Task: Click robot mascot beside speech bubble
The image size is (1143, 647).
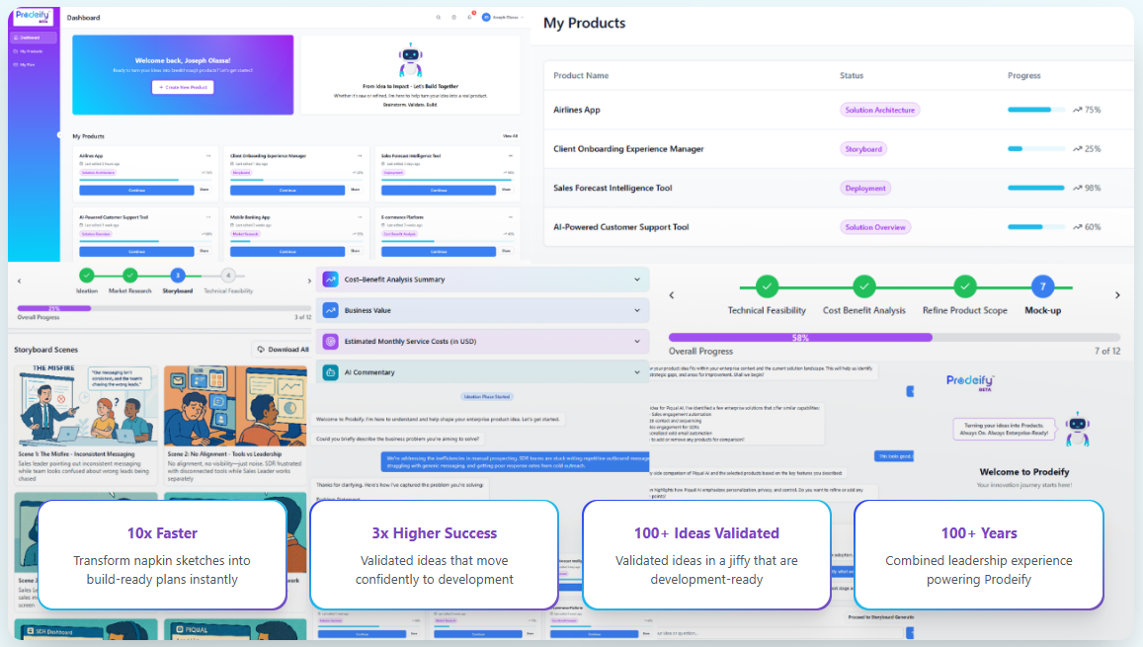Action: click(1078, 429)
